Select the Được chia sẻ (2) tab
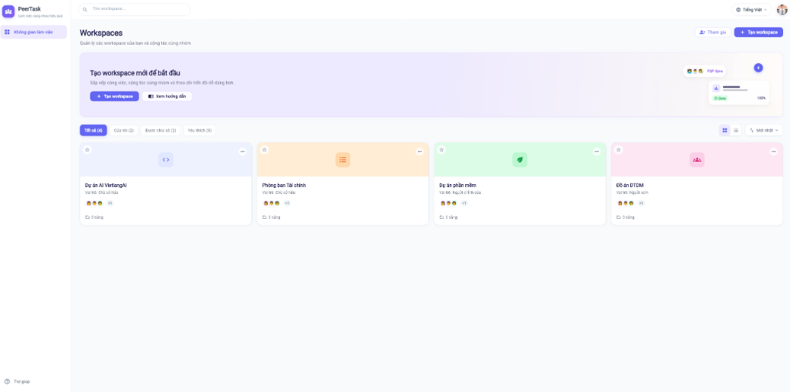 point(160,130)
